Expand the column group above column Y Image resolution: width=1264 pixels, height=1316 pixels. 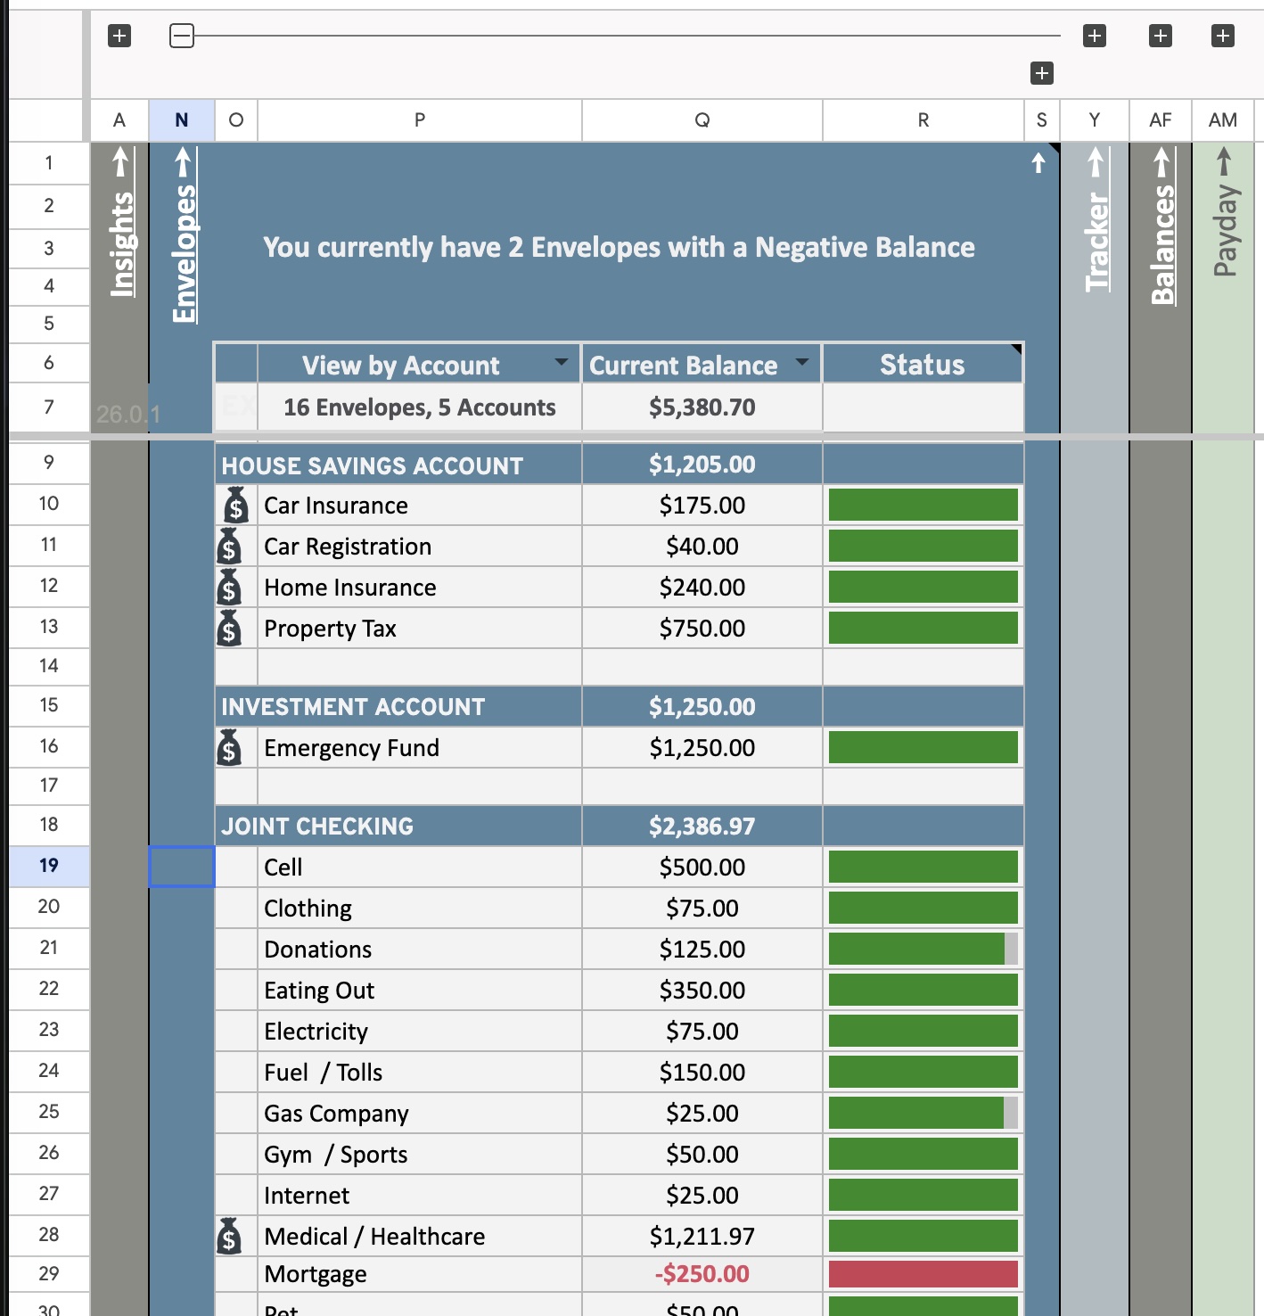1095,36
